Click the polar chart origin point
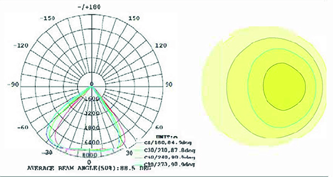Viewport: 333px width, 177px height. 92,84
